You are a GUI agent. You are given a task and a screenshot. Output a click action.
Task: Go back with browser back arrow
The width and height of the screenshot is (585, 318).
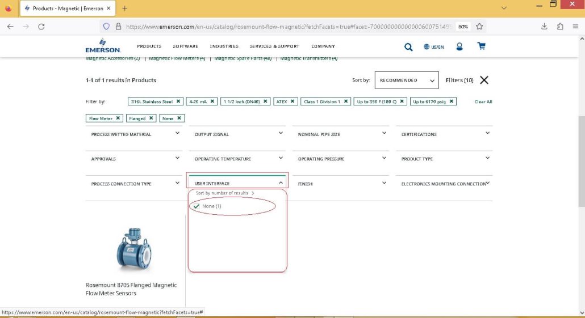pyautogui.click(x=10, y=27)
